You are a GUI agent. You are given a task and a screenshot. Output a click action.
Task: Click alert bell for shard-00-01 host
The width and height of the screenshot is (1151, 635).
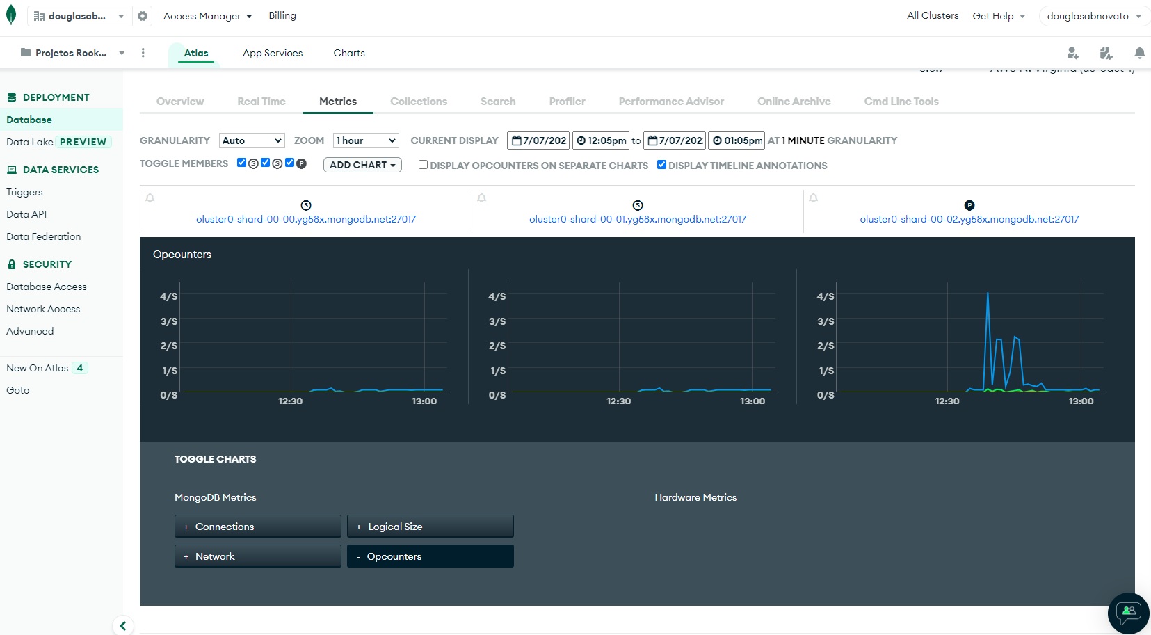(482, 198)
